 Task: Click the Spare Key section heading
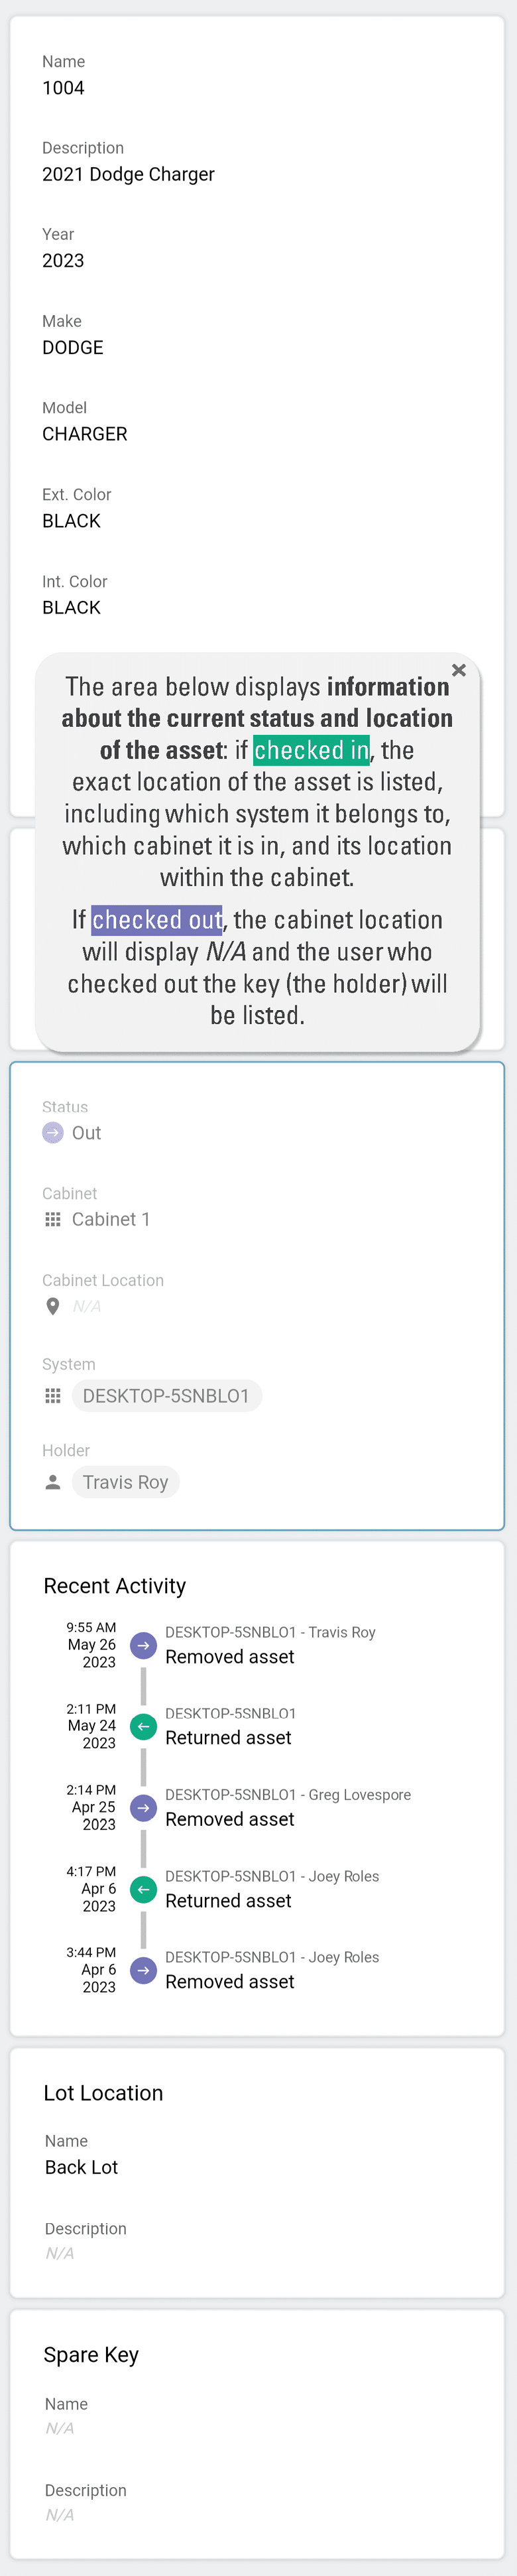(x=91, y=2354)
